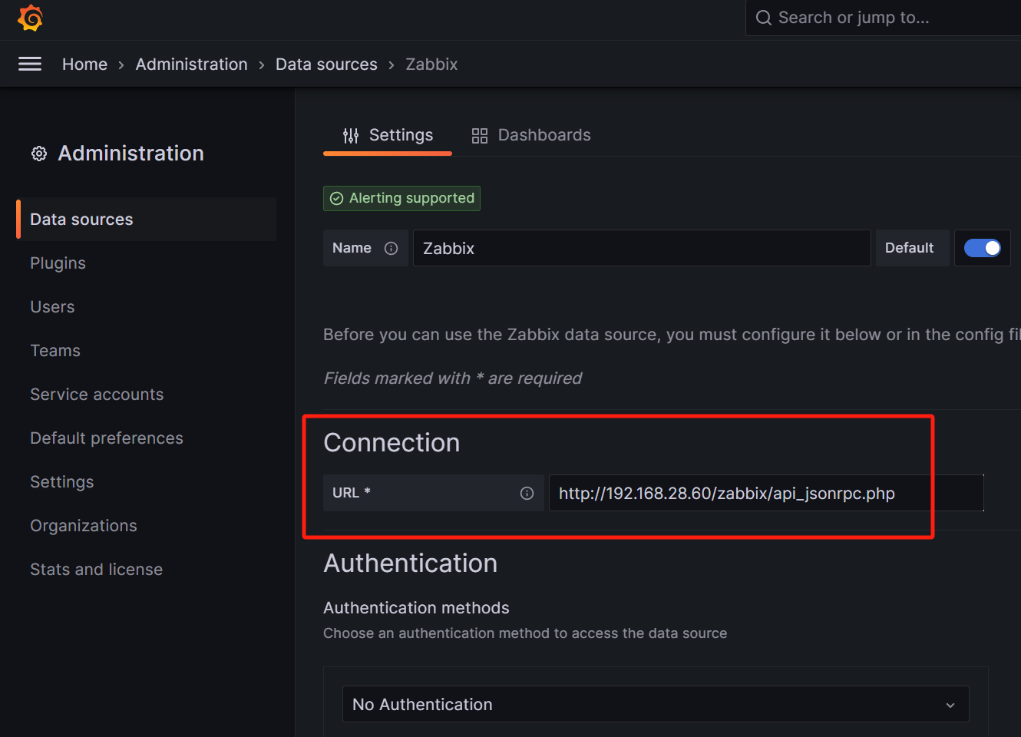Click the Connection section heading
This screenshot has width=1021, height=737.
pos(392,443)
